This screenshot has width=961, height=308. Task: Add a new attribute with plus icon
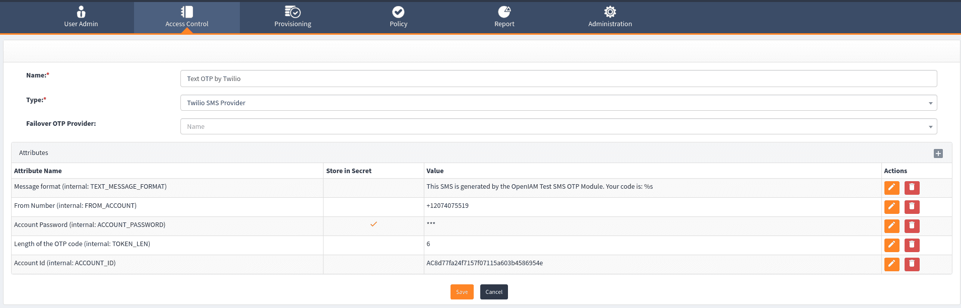(x=938, y=153)
